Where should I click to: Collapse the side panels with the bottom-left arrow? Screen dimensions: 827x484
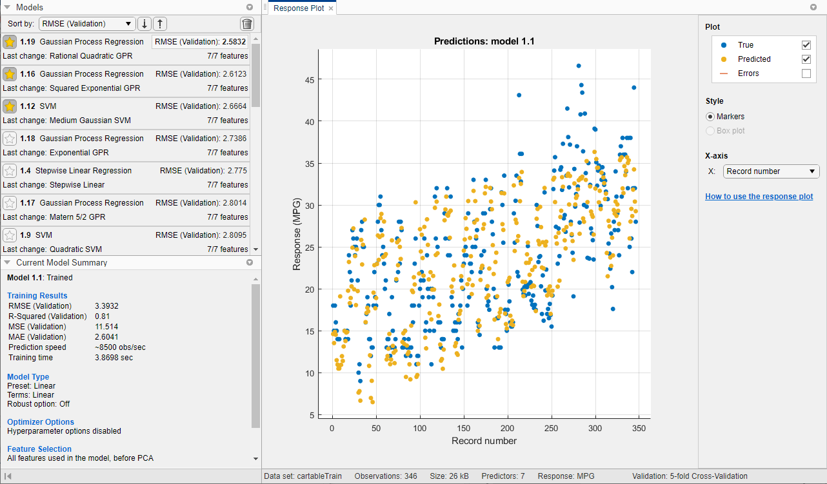pos(9,475)
